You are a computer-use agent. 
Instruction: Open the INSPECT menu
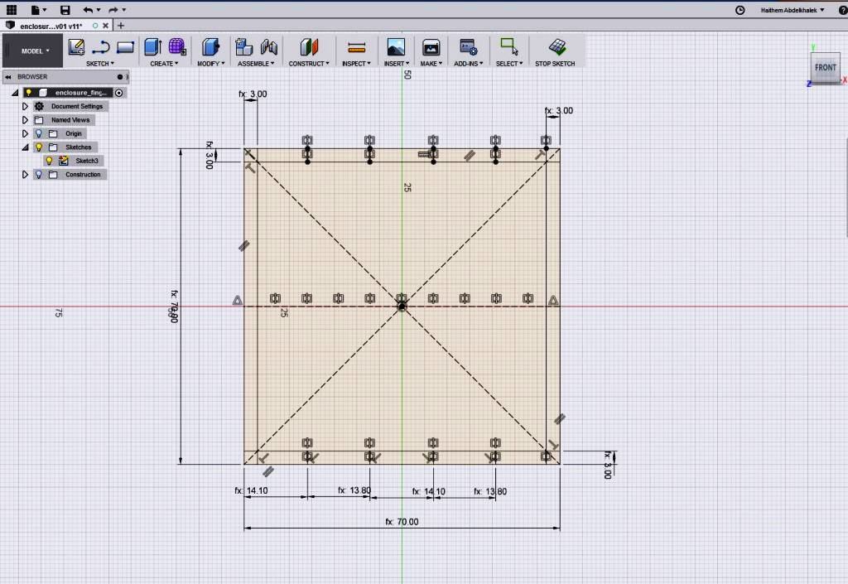(x=356, y=64)
